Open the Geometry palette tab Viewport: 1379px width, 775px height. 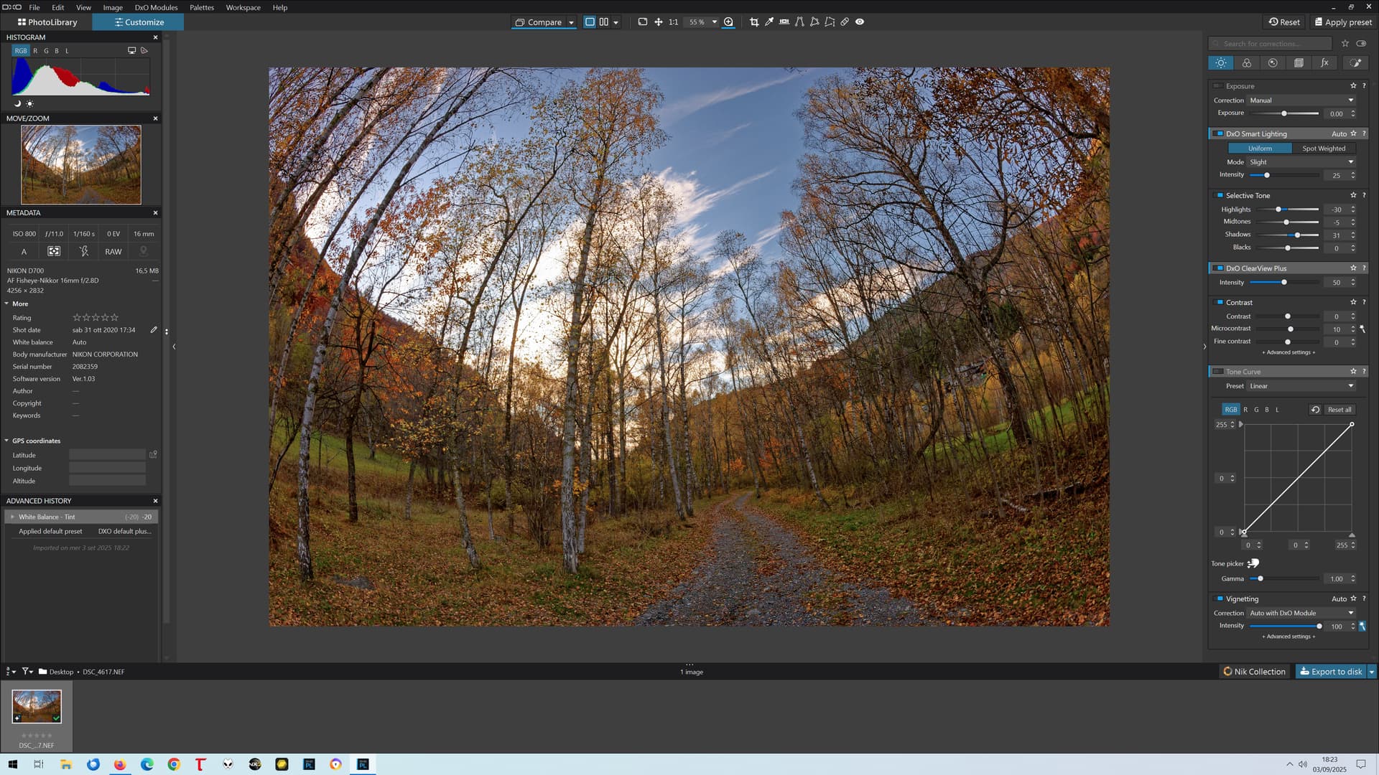1299,63
